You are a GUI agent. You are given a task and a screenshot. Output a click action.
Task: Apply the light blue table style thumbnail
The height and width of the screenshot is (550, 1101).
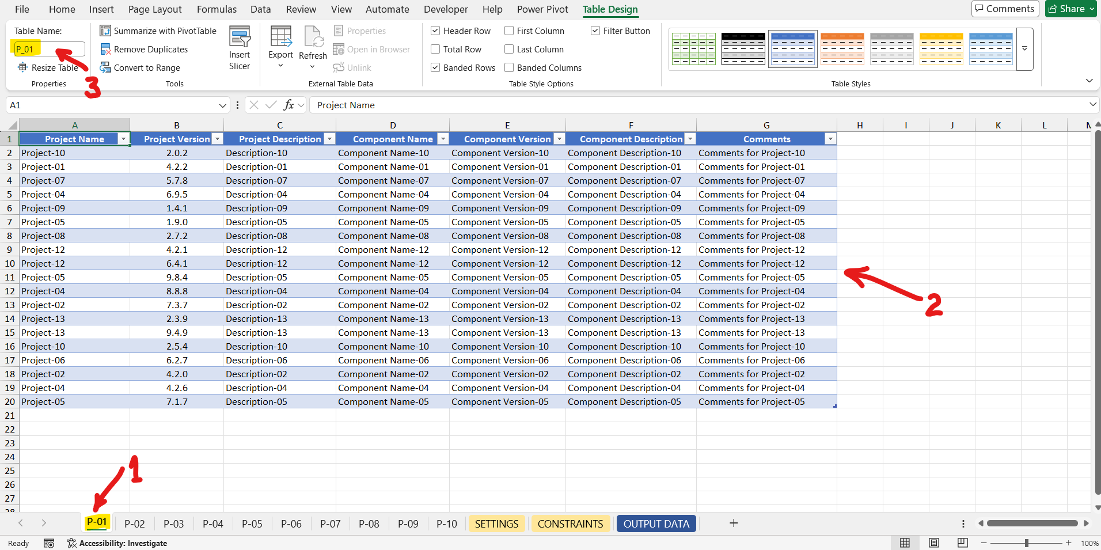point(991,49)
